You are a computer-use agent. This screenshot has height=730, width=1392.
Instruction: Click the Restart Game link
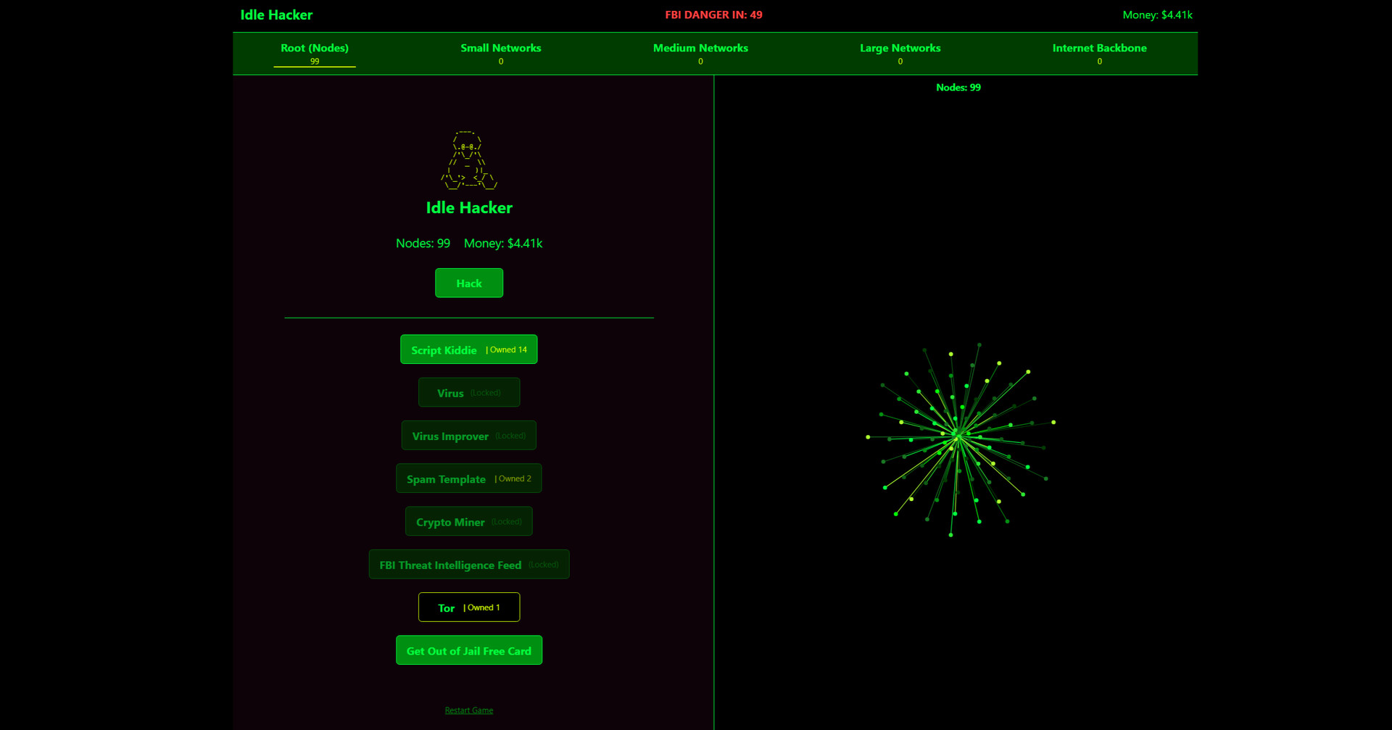click(x=468, y=710)
